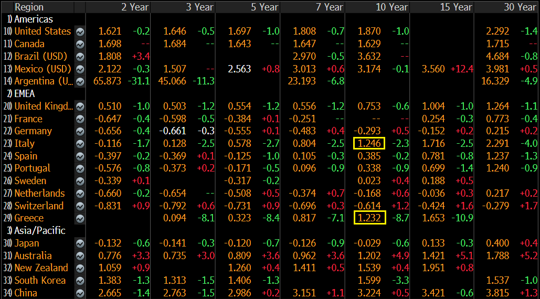Open chart icon for Portugal row
Viewport: 540px width, 299px height.
(80, 168)
